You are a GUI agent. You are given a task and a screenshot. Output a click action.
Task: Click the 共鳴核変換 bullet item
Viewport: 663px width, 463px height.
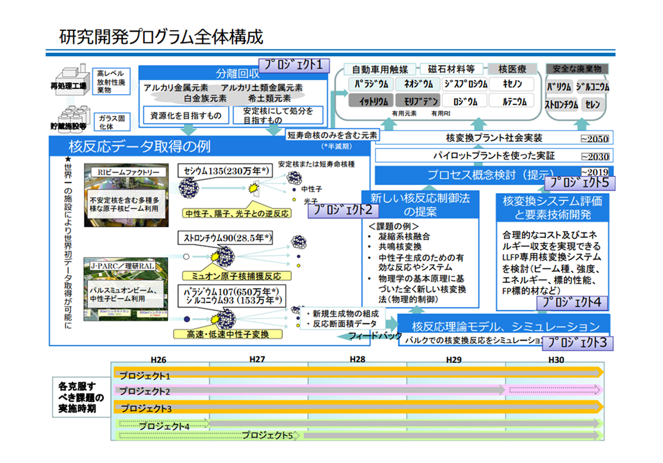[399, 246]
